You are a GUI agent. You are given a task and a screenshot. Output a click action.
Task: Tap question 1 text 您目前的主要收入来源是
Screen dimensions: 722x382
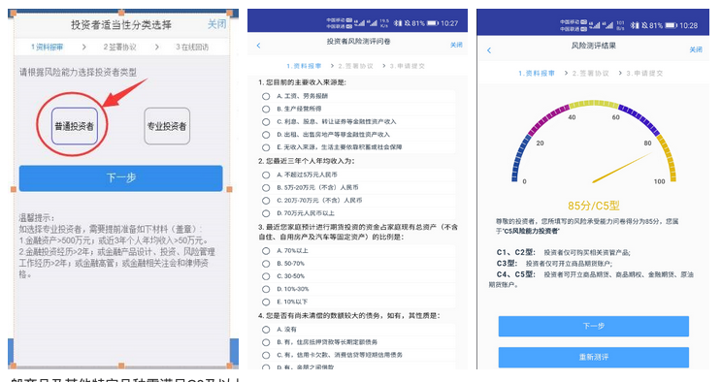click(x=302, y=82)
